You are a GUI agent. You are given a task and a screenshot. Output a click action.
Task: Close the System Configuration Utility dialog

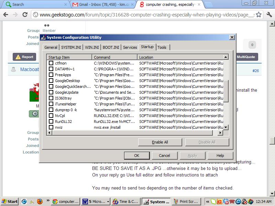232,37
